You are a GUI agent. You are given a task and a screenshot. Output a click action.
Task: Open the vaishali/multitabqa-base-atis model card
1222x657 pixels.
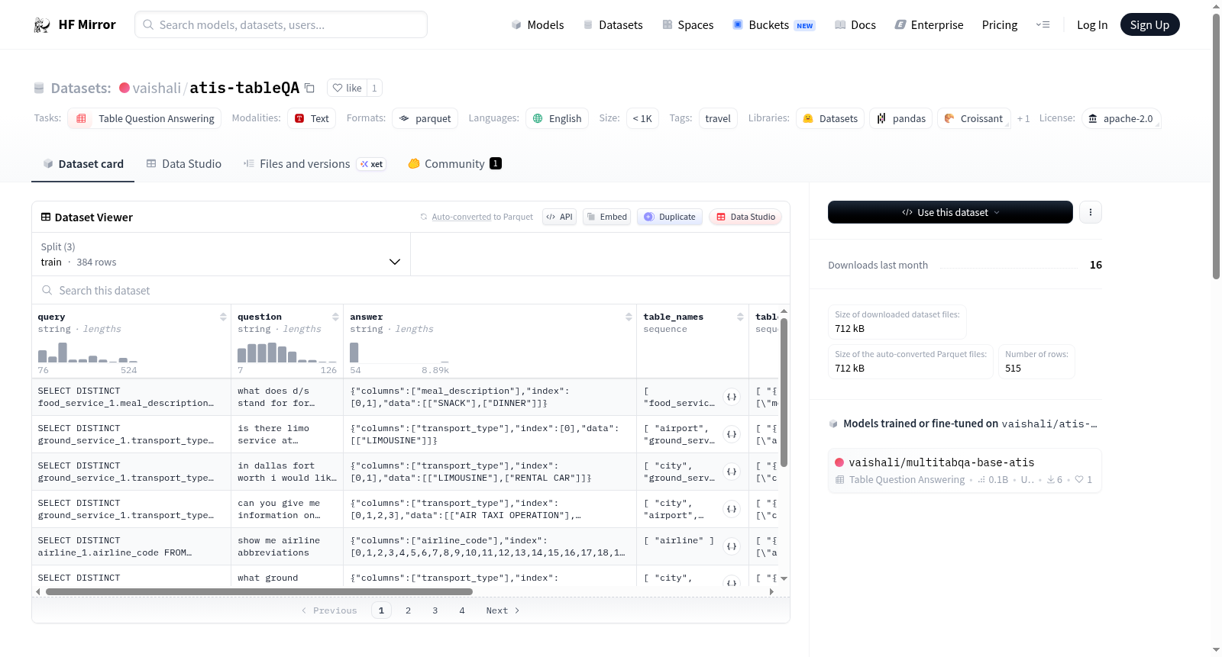coord(965,470)
